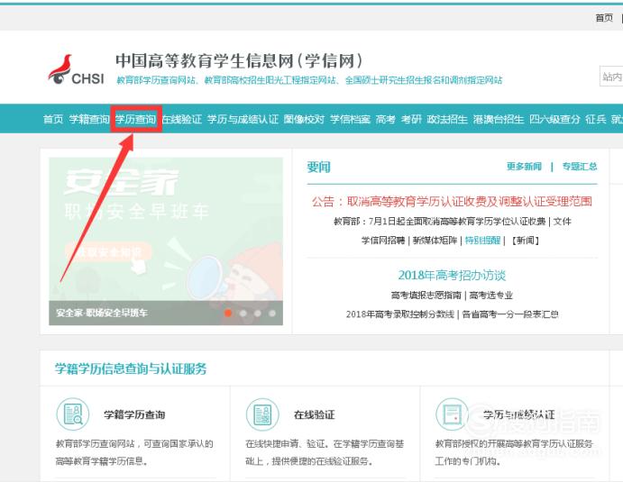
Task: Open 新媒体矩阵 link
Action: click(435, 241)
